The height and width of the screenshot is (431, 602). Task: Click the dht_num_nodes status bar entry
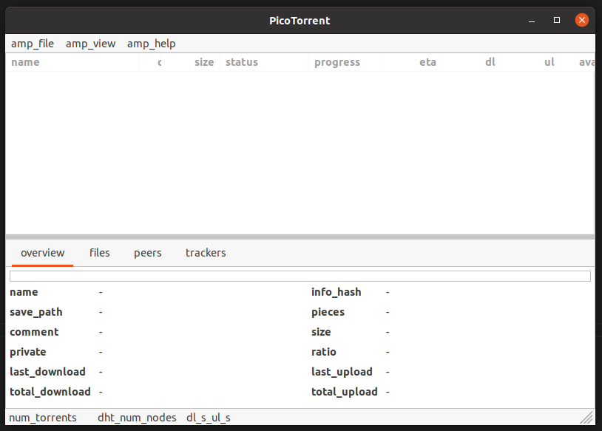137,418
